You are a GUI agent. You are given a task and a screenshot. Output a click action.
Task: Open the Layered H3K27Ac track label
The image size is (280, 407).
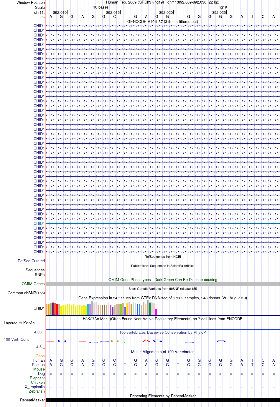click(19, 323)
